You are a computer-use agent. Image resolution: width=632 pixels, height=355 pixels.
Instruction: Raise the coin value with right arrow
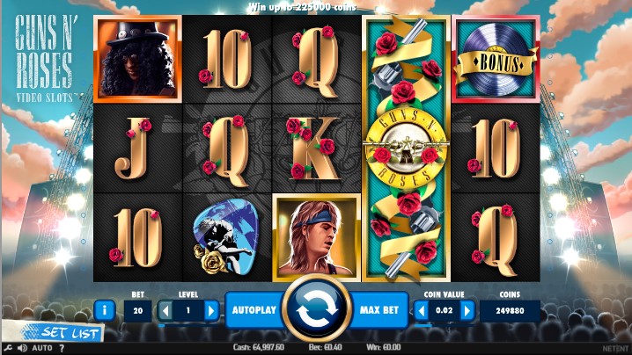[x=467, y=311]
